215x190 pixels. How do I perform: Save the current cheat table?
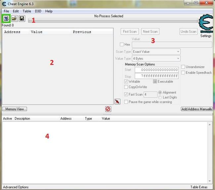click(22, 19)
